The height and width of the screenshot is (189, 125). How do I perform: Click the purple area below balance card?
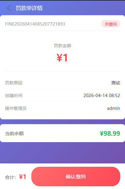coord(63,153)
